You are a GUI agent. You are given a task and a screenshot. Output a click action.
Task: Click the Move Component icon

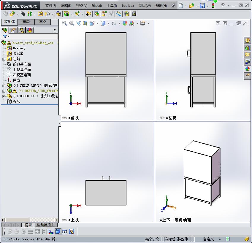click(x=47, y=14)
